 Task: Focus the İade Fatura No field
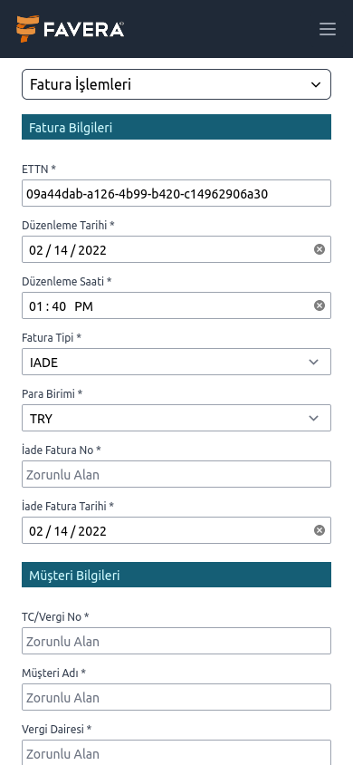pyautogui.click(x=176, y=474)
